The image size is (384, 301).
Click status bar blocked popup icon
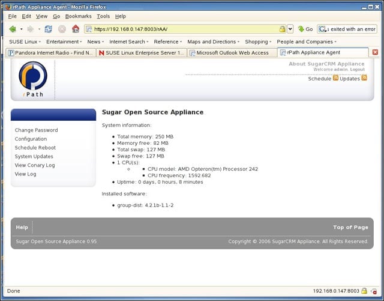(374, 291)
